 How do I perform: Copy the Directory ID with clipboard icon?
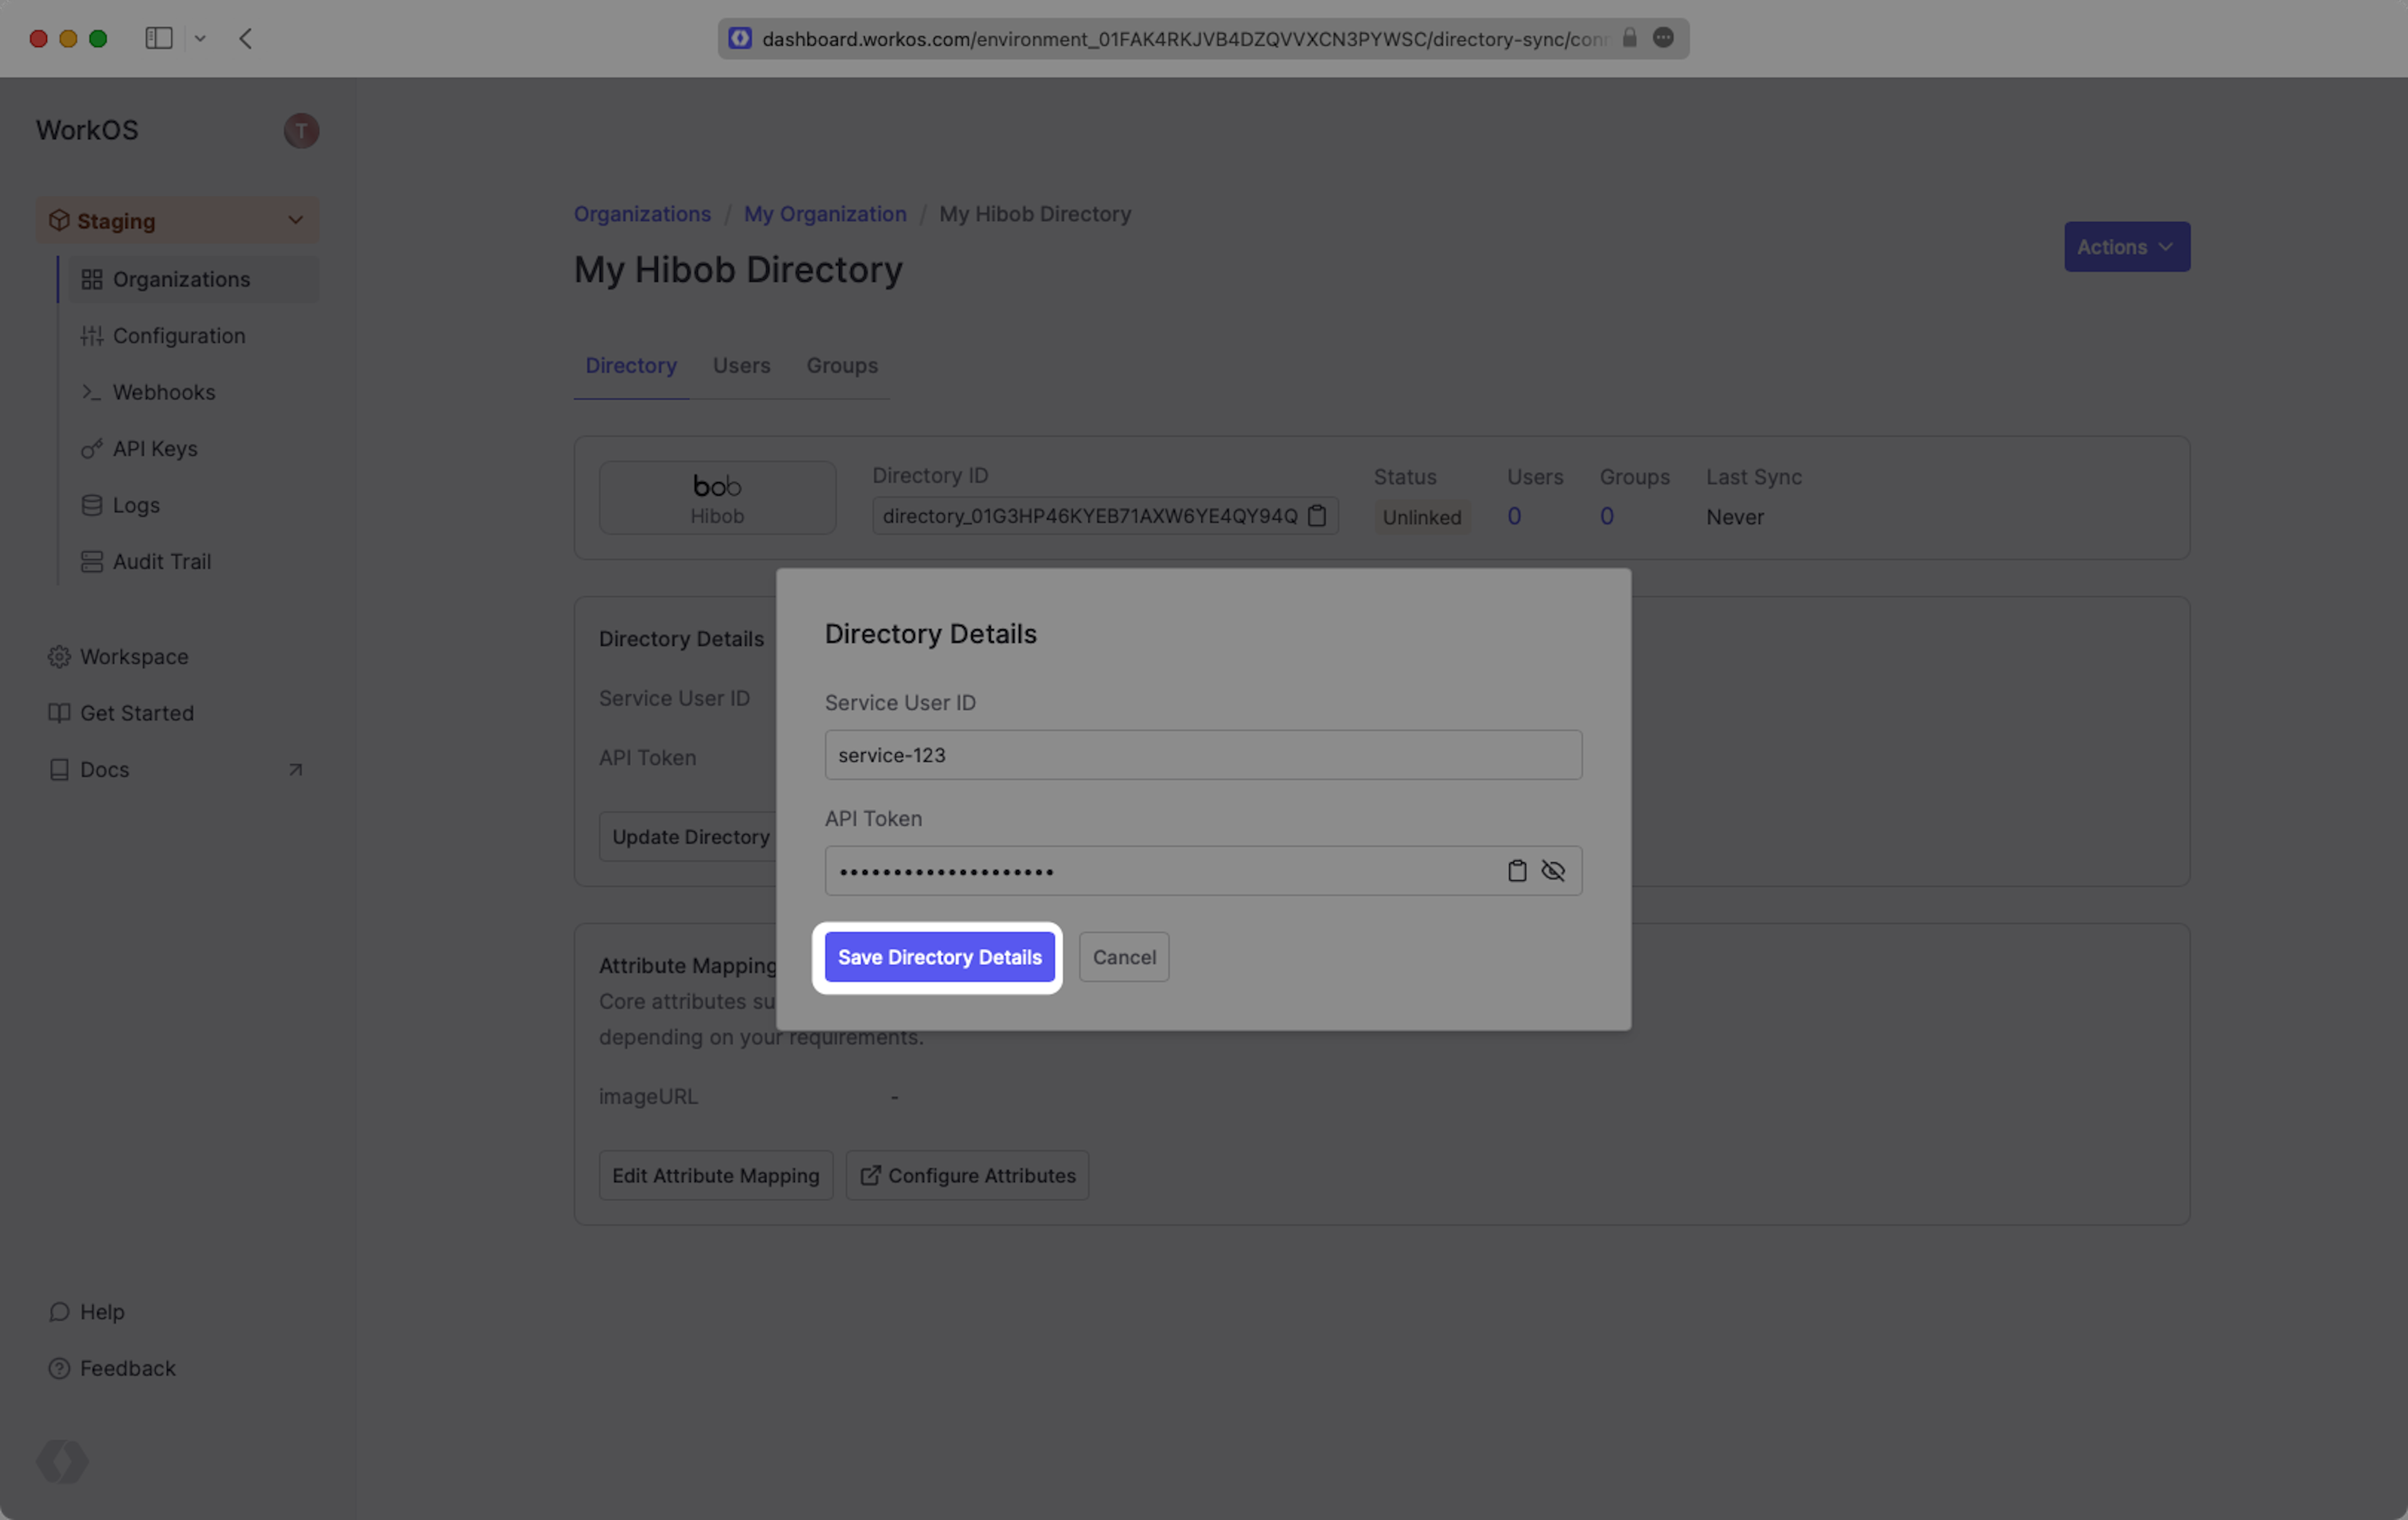click(x=1317, y=516)
